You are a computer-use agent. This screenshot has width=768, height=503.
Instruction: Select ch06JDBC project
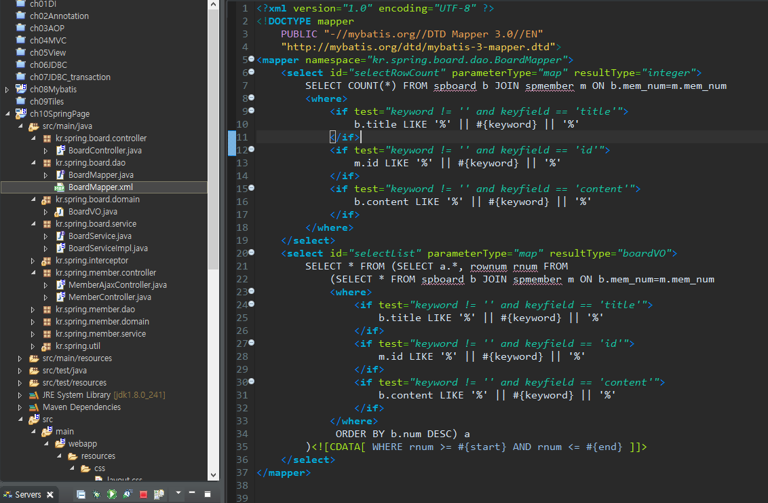[48, 65]
